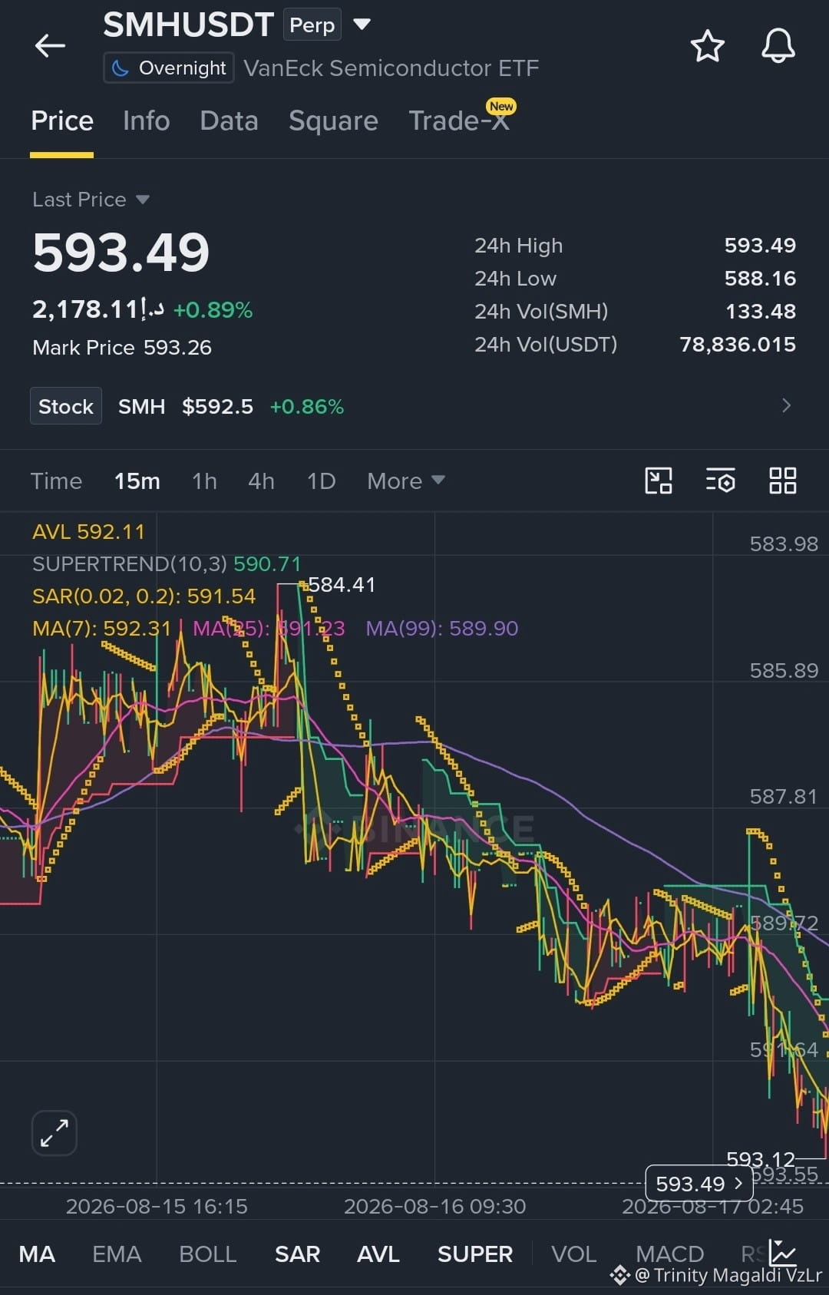Tap the Stock label button
The image size is (829, 1295).
click(66, 406)
